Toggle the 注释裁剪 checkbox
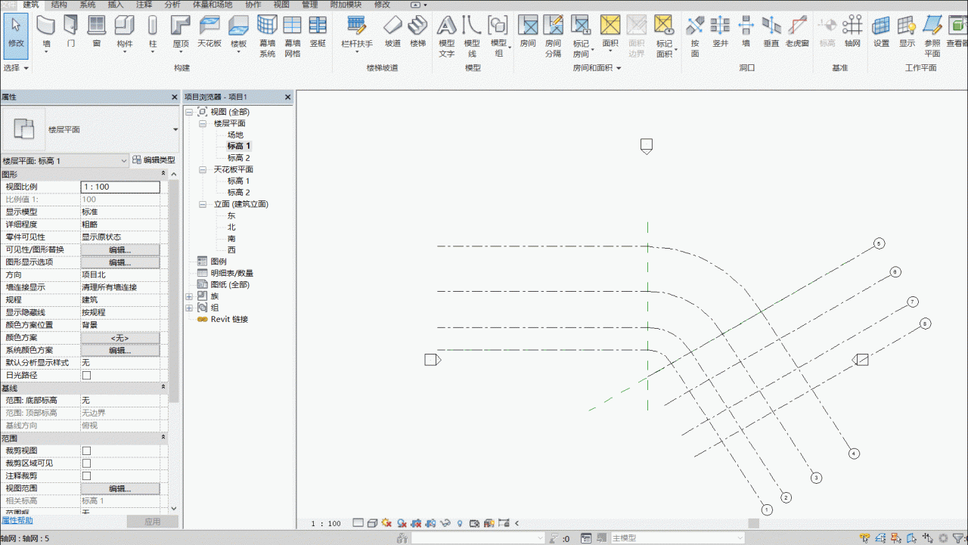Image resolution: width=968 pixels, height=545 pixels. click(86, 476)
